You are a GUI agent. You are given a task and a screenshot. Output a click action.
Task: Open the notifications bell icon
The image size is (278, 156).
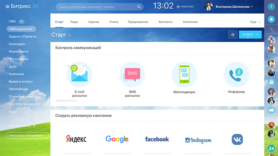tap(271, 19)
